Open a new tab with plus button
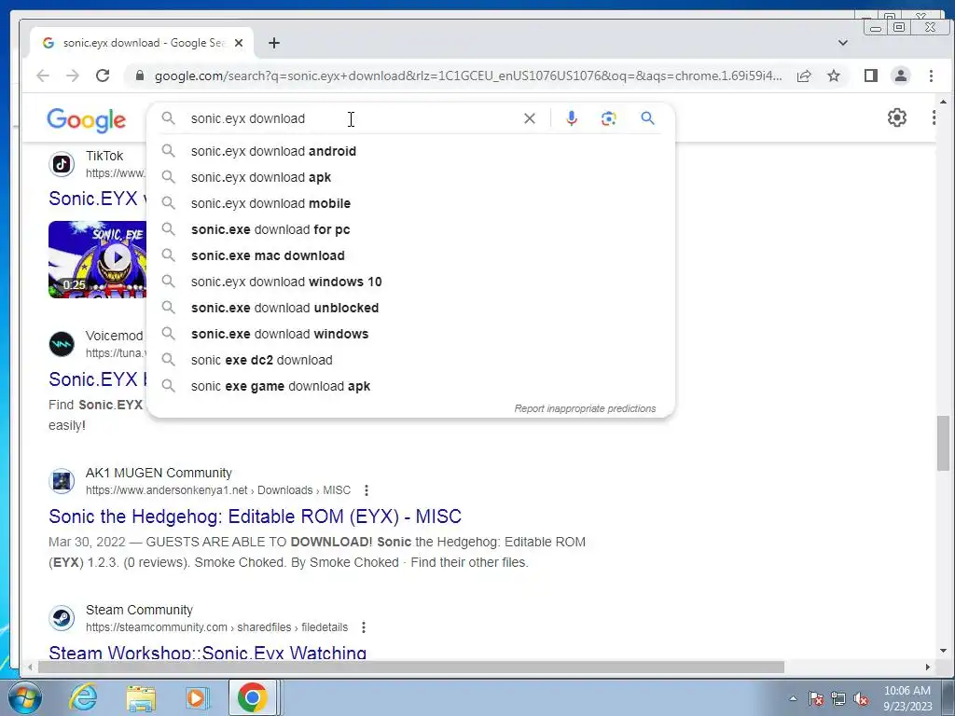 (274, 43)
